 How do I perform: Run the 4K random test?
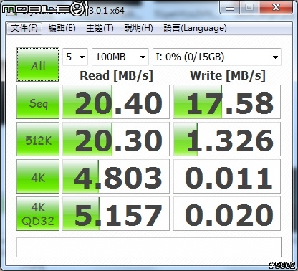[38, 176]
